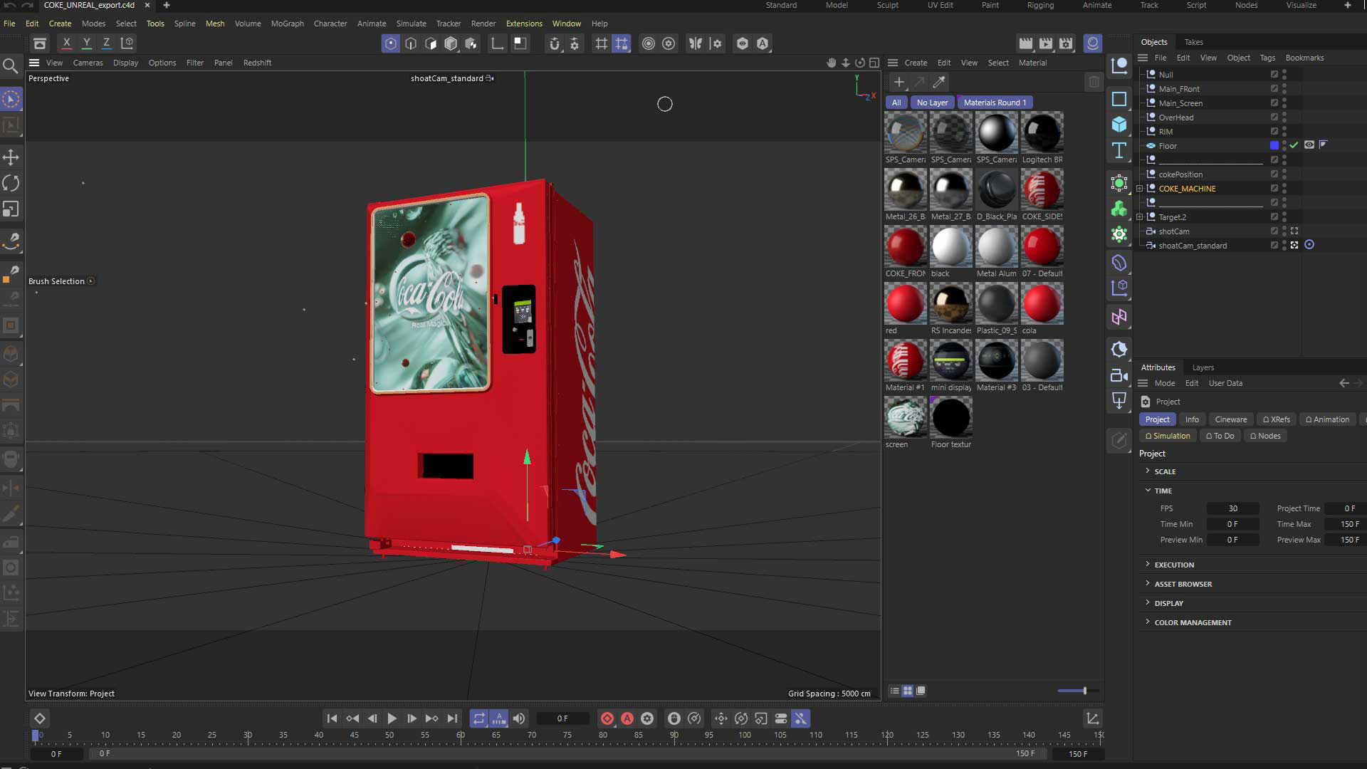This screenshot has height=769, width=1367.
Task: Toggle loop playback mode
Action: pos(479,719)
